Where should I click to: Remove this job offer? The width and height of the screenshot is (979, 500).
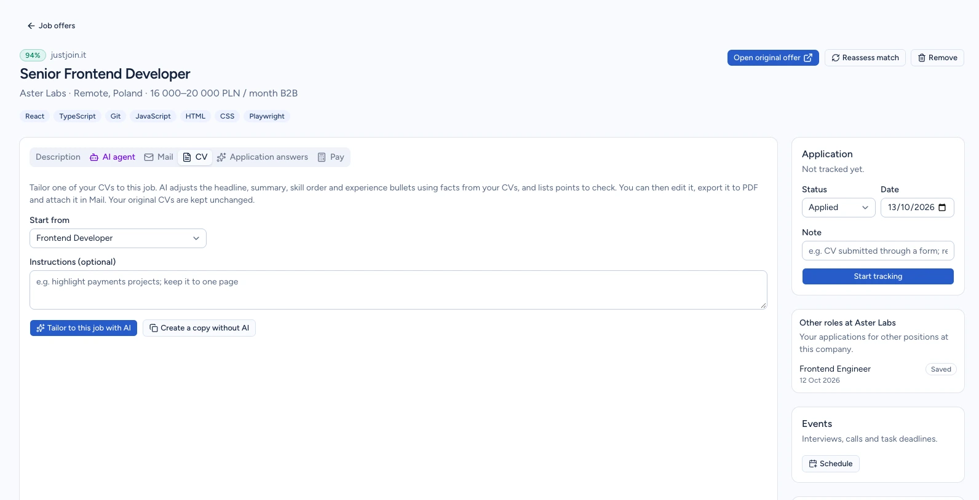pyautogui.click(x=937, y=58)
